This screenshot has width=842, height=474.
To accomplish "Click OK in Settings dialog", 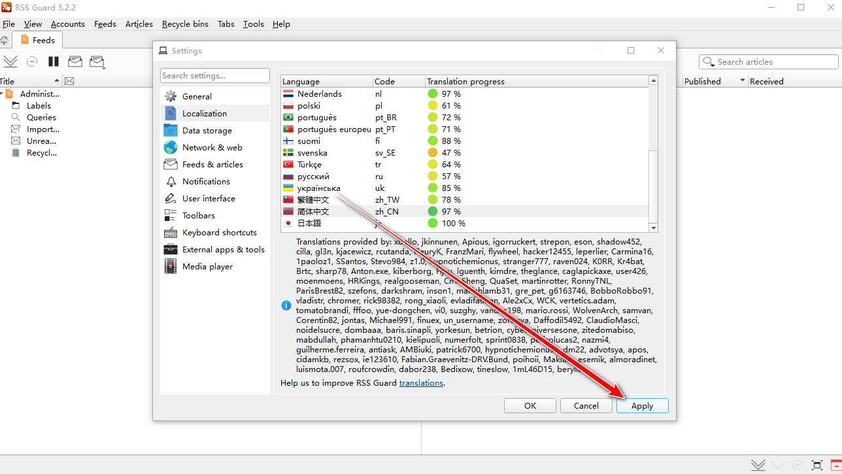I will 530,405.
